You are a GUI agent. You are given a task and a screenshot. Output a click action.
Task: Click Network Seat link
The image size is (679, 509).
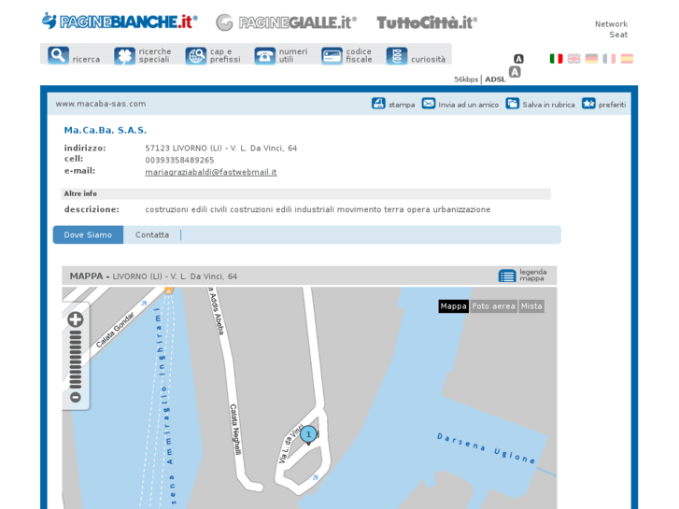coord(611,30)
